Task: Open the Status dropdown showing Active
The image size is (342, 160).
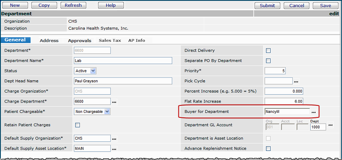Action: pos(85,71)
